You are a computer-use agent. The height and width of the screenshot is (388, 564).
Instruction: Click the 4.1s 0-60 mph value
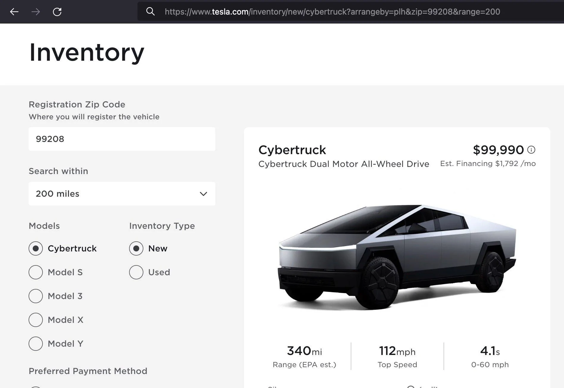click(x=490, y=351)
